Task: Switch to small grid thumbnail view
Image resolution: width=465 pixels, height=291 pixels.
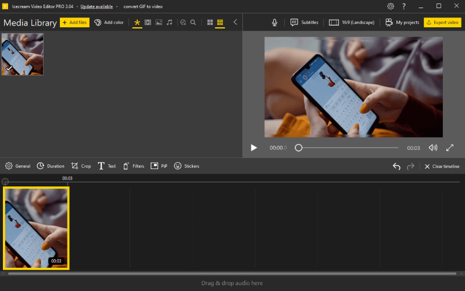Action: (x=220, y=23)
